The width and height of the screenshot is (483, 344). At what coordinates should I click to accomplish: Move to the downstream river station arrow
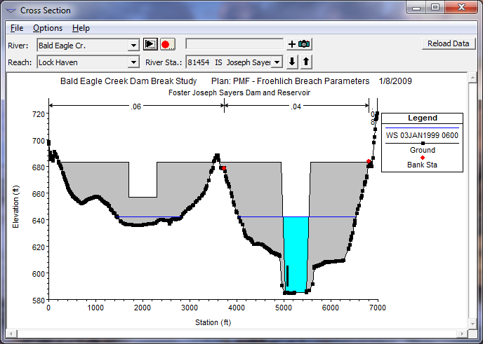pyautogui.click(x=293, y=62)
